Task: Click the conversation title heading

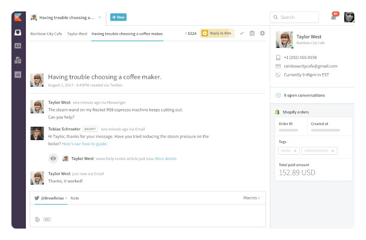Action: (x=105, y=77)
